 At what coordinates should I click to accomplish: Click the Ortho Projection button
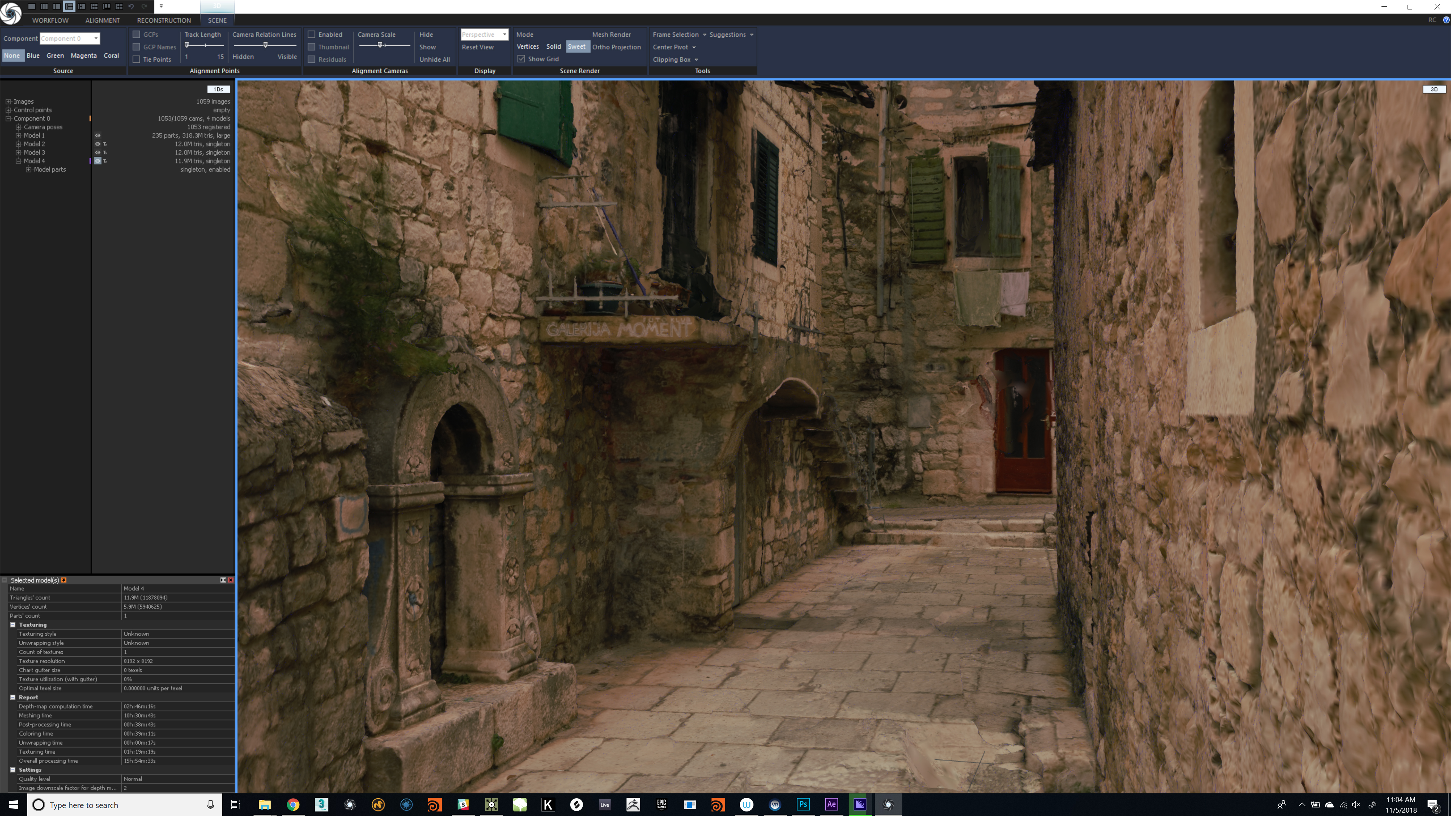[x=616, y=47]
